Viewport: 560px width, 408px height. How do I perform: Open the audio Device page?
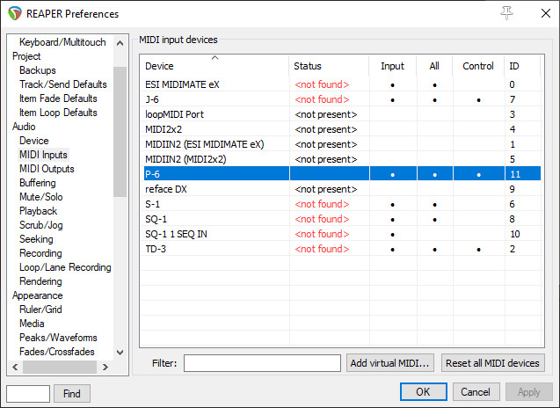pos(34,141)
